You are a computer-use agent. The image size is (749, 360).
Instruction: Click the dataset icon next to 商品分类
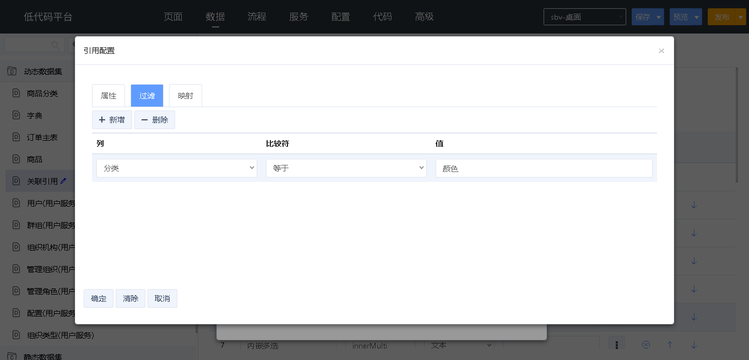(16, 93)
